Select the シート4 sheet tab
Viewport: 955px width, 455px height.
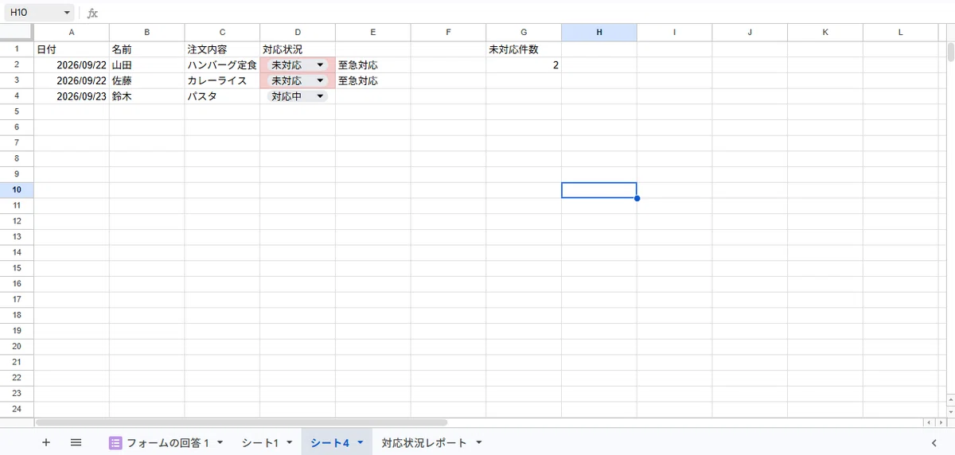coord(329,442)
